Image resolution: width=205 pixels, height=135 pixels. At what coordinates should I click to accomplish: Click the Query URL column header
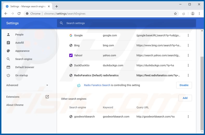click(x=142, y=108)
